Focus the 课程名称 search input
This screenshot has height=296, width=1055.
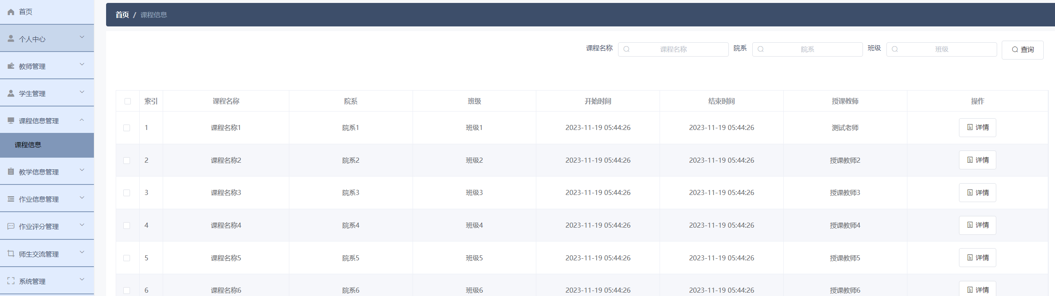(x=673, y=49)
